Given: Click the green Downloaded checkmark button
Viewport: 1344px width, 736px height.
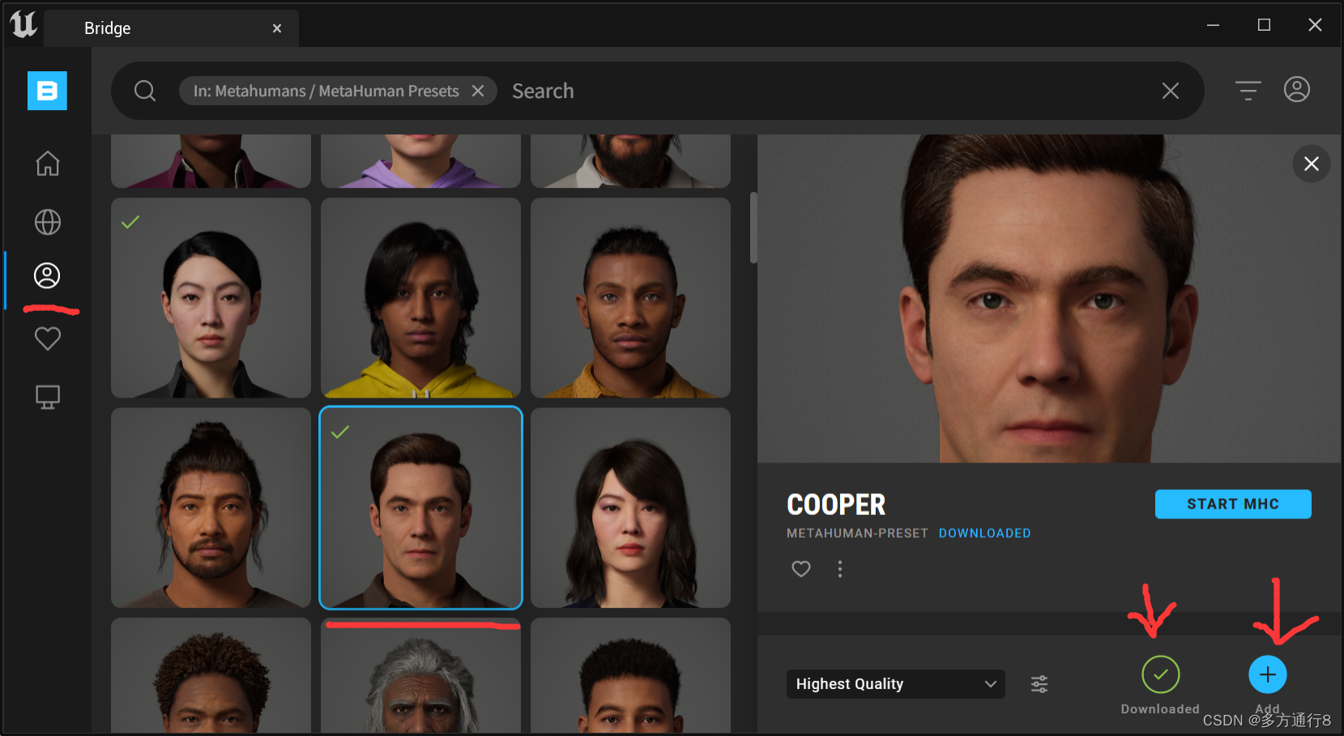Looking at the screenshot, I should [x=1161, y=674].
